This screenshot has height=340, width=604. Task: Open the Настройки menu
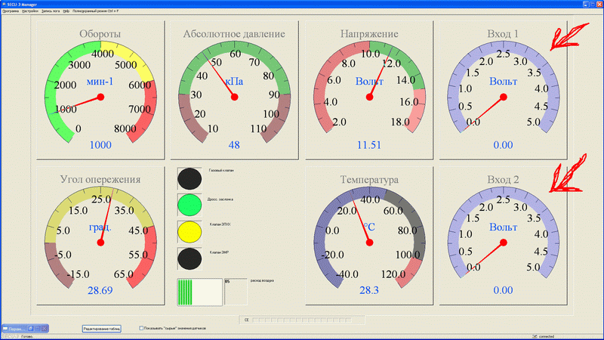click(30, 12)
